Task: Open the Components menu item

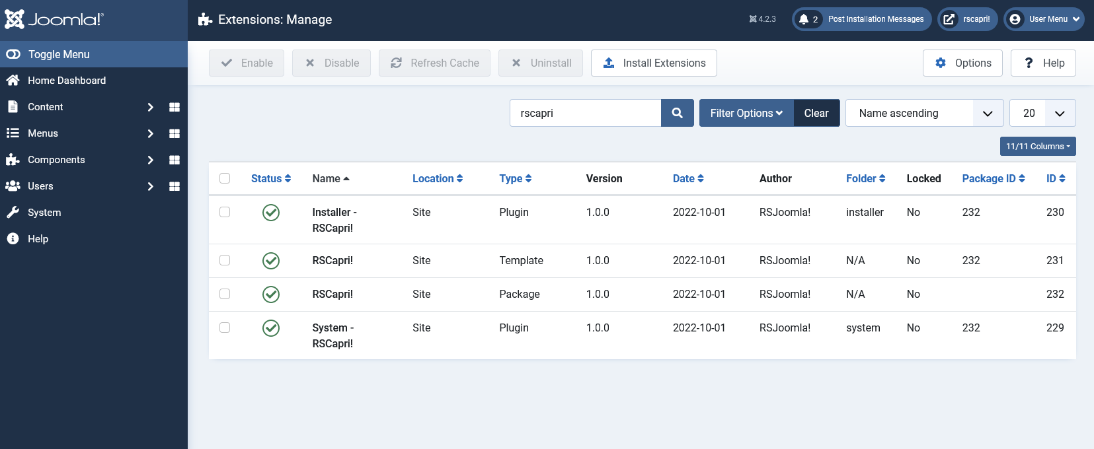Action: (x=56, y=160)
